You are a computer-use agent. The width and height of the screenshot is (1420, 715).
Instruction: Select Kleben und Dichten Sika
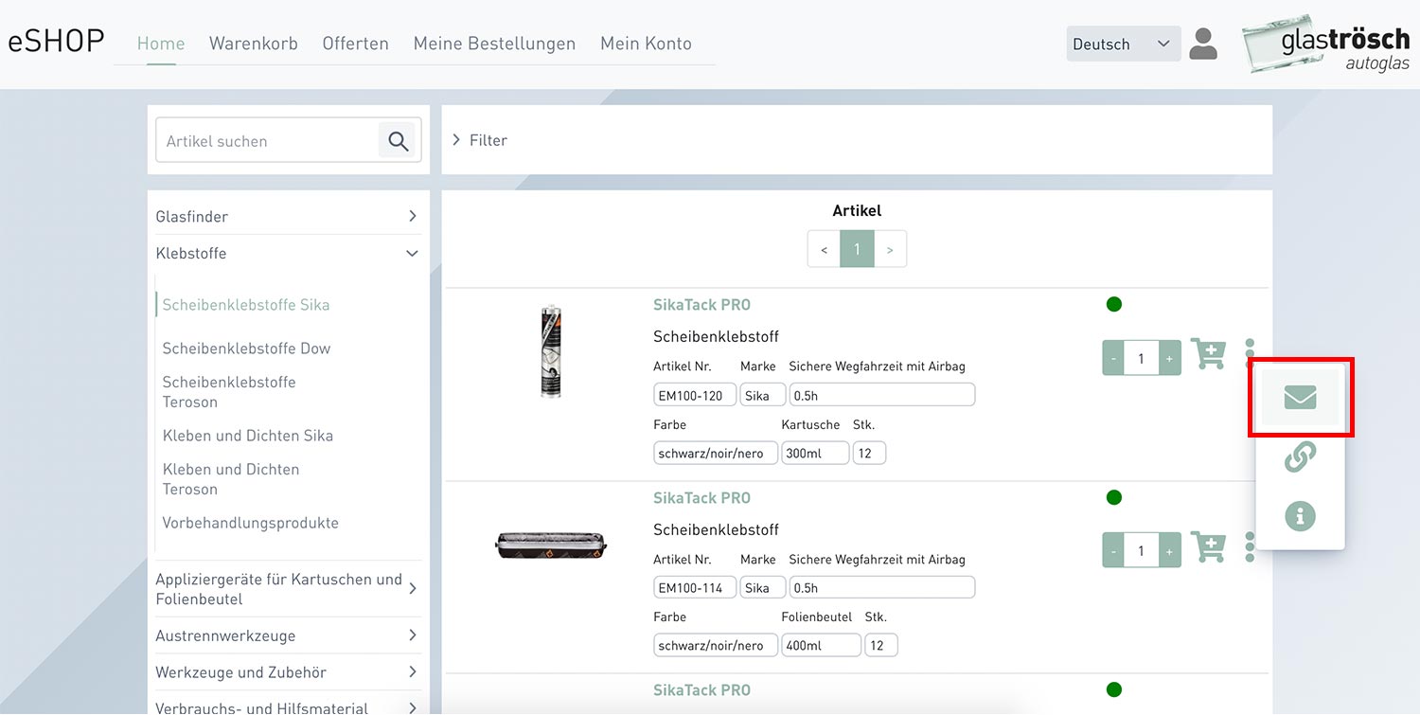248,436
